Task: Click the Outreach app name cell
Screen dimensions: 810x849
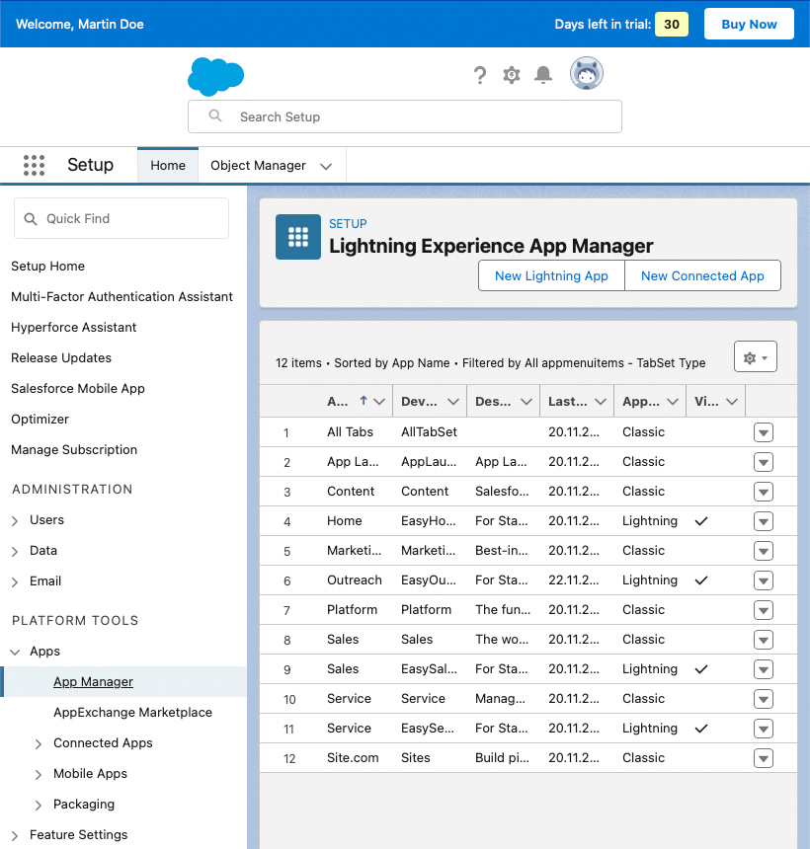Action: [355, 579]
